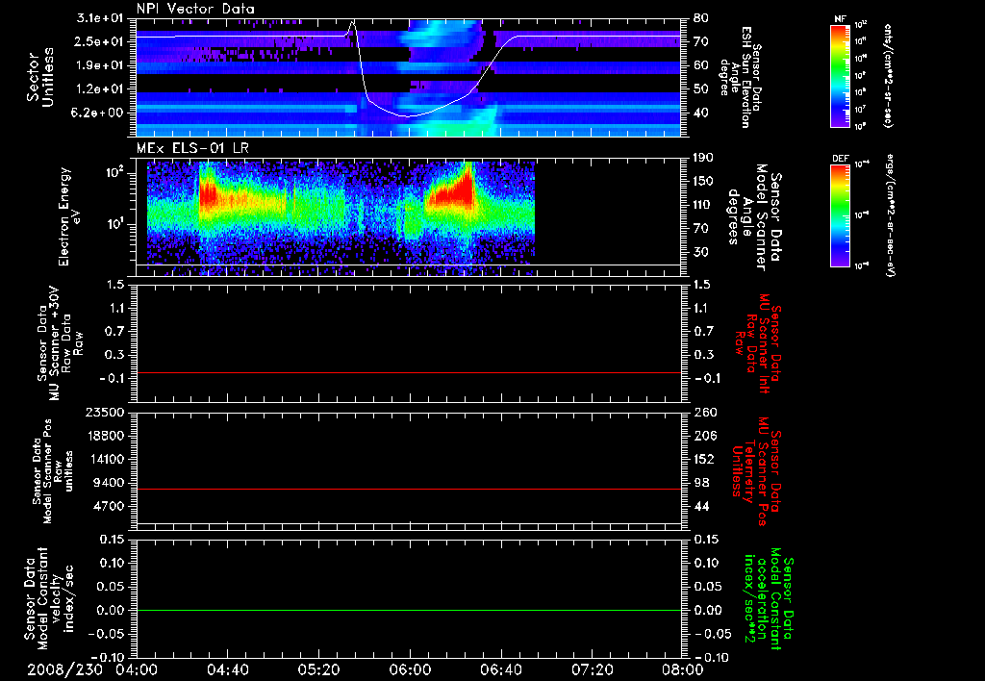Screen dimensions: 985x681
Task: Click the 9400 scanner position tick label
Action: (110, 483)
